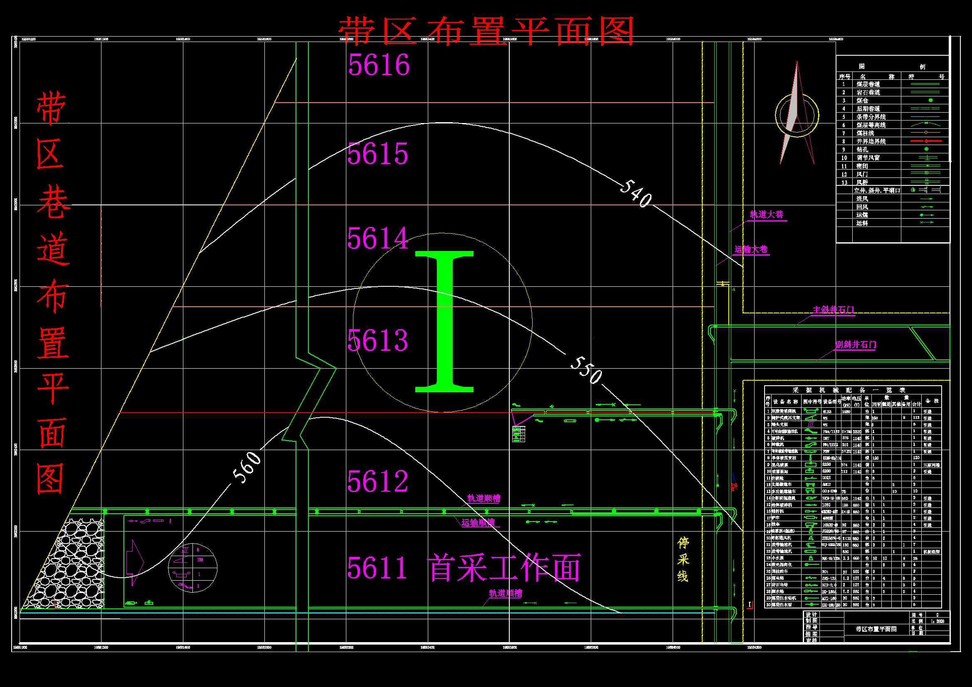Image resolution: width=972 pixels, height=687 pixels.
Task: Select the magenta panel label 5614
Action: (377, 238)
